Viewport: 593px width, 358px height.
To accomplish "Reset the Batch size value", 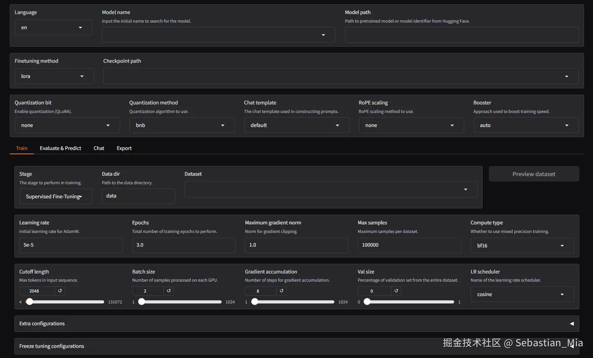I will 169,291.
